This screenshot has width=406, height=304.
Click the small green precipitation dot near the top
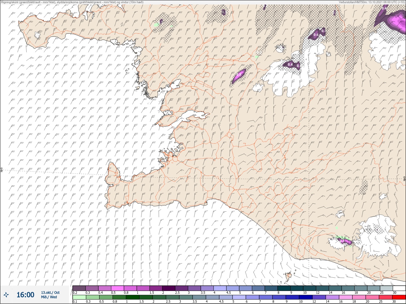pos(156,25)
